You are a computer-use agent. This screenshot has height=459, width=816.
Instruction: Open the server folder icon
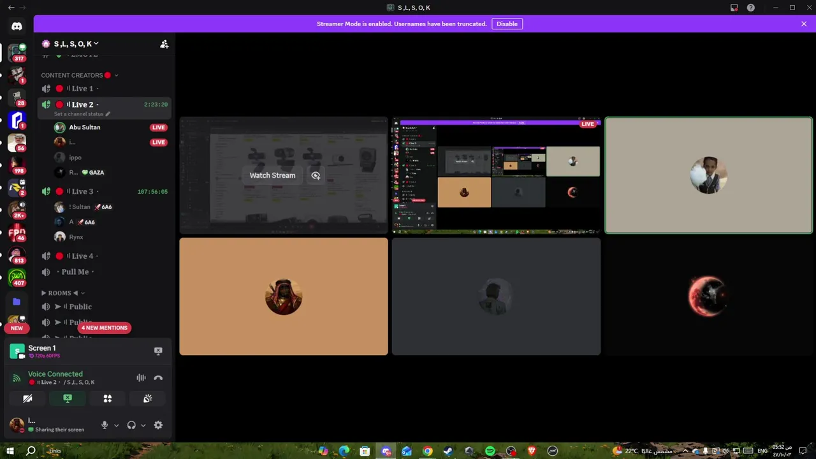coord(17,302)
